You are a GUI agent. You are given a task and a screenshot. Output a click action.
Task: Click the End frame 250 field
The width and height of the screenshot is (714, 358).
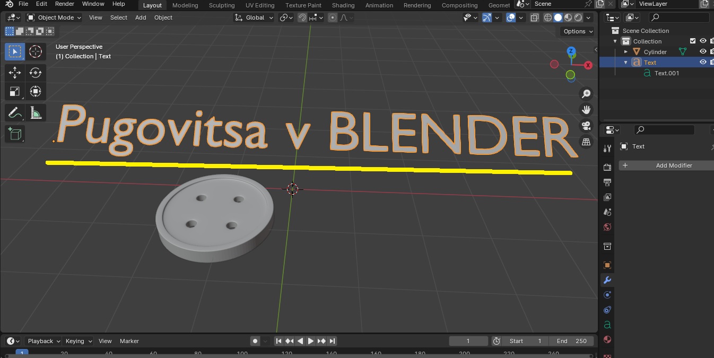coord(572,341)
